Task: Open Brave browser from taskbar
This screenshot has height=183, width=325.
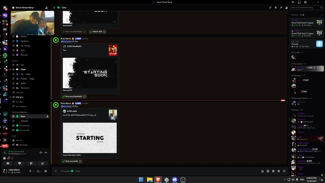Action: pyautogui.click(x=158, y=180)
